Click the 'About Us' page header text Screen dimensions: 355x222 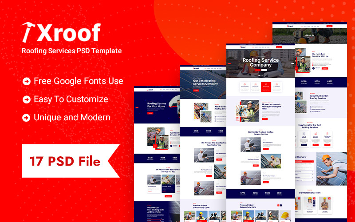coord(309,35)
